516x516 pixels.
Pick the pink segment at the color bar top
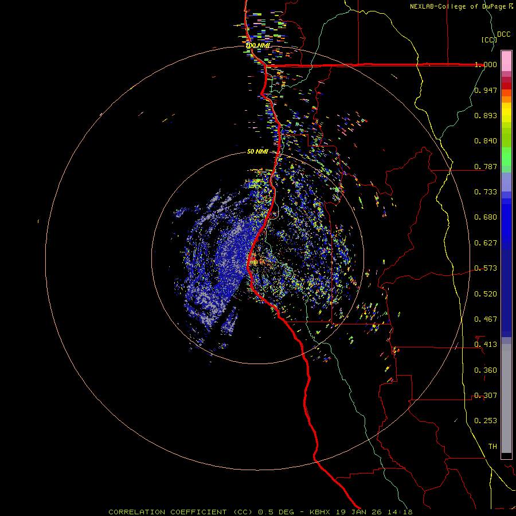(x=506, y=61)
